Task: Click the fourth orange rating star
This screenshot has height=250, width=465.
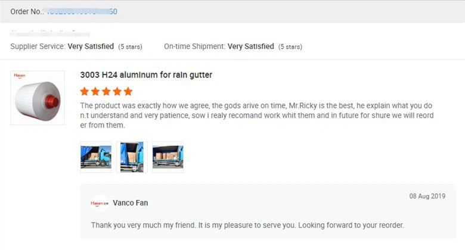Action: [117, 92]
